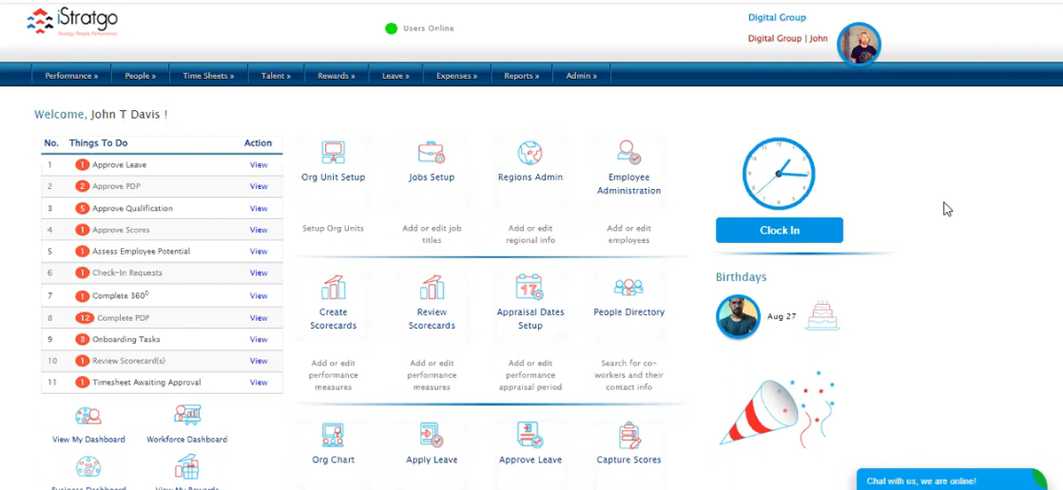Click the Appraisal Dates Setup calendar icon
Viewport: 1063px width, 490px height.
[530, 288]
